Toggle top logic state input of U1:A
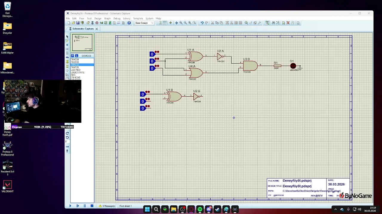This screenshot has width=382, height=214. point(152,54)
